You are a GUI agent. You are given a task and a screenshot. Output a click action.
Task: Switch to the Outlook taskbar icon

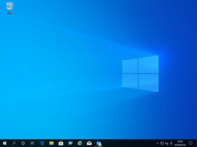tap(99, 143)
